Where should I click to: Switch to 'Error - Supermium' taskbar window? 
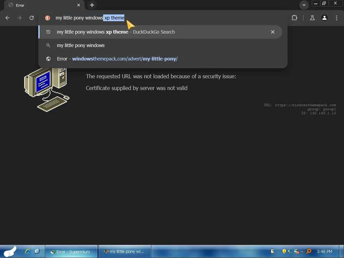tap(71, 252)
